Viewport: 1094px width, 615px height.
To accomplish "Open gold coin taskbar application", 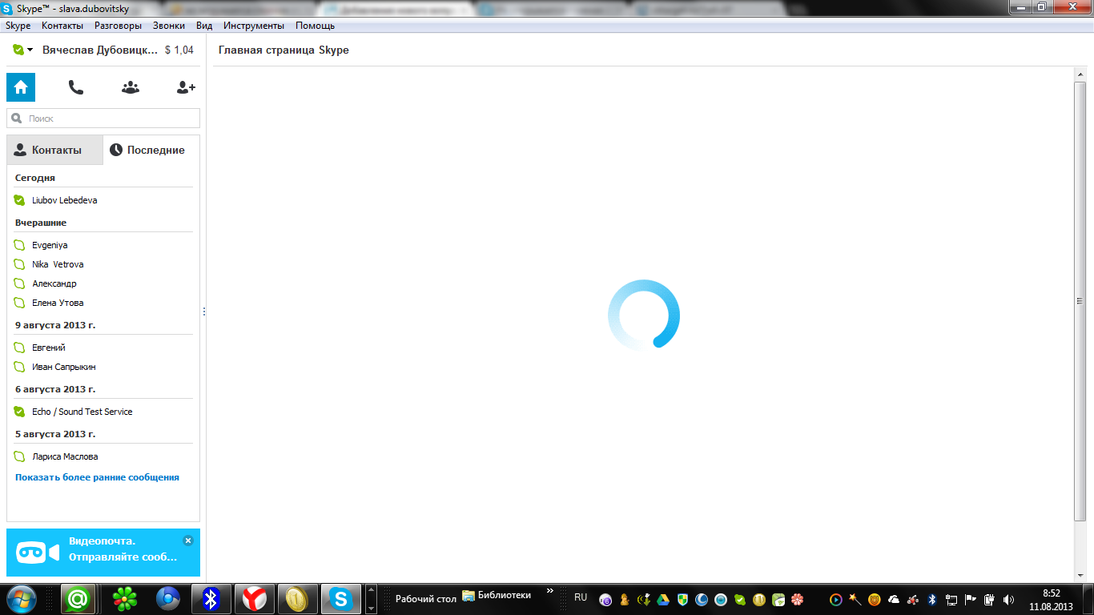I will click(x=297, y=599).
